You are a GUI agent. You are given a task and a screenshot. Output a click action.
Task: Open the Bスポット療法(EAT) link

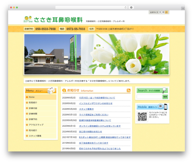click(x=105, y=137)
